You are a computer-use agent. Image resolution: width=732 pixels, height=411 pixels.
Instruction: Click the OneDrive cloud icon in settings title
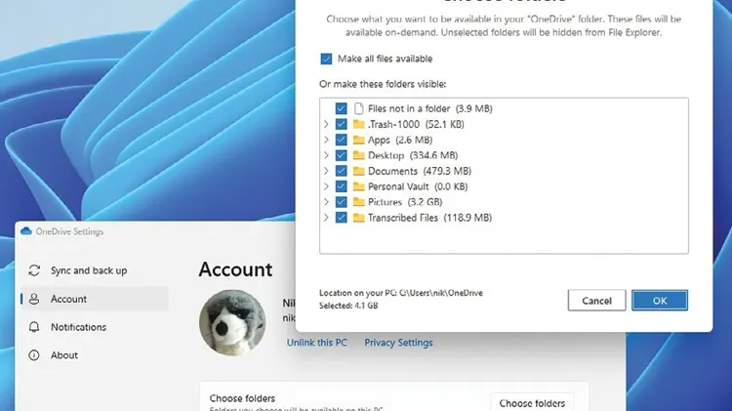[x=26, y=231]
